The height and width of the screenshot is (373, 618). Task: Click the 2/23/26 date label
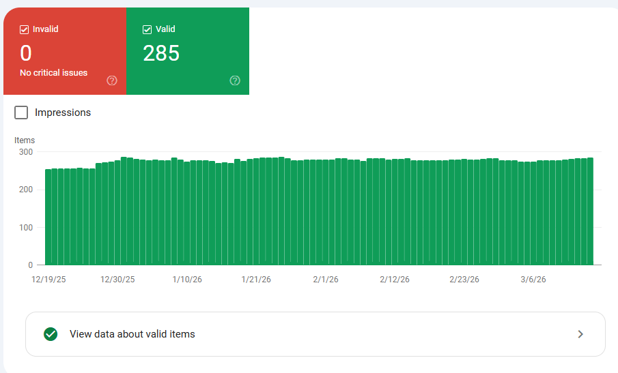click(x=464, y=280)
